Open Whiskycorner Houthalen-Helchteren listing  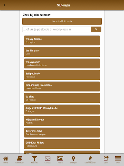(62, 64)
